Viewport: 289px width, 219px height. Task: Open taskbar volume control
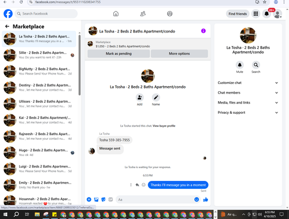(260, 214)
